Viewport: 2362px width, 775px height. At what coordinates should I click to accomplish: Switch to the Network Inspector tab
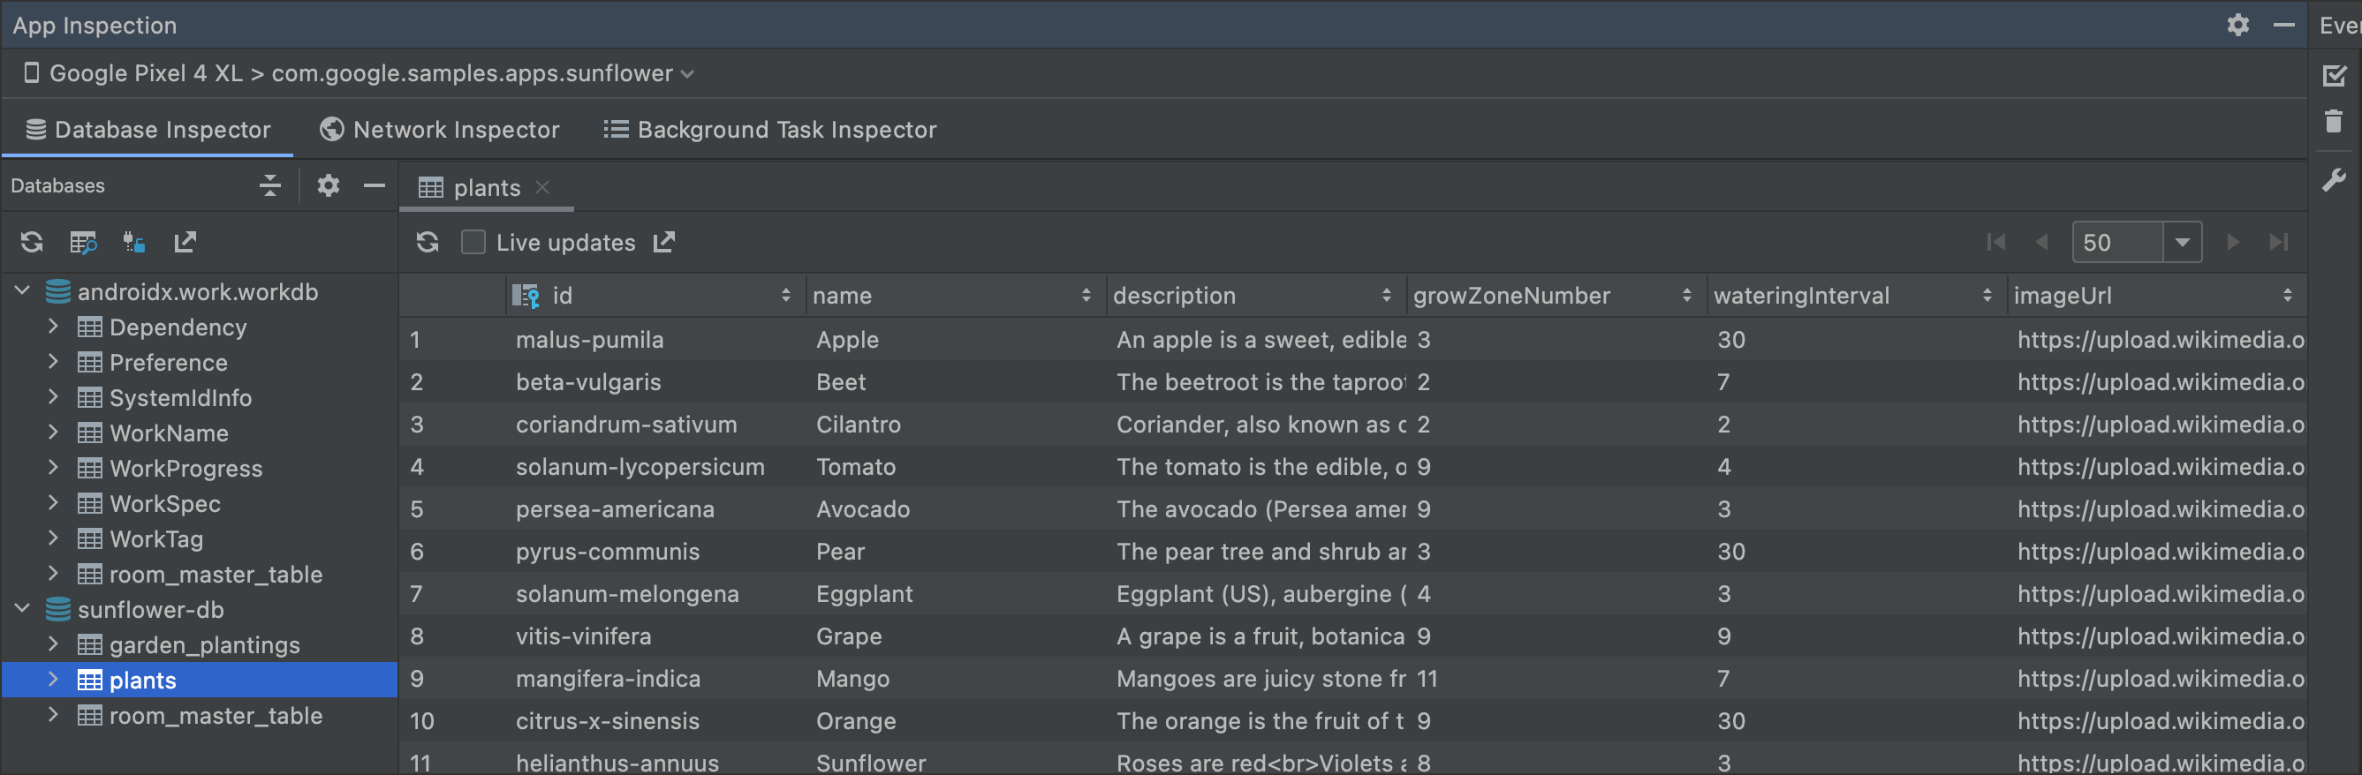(441, 129)
